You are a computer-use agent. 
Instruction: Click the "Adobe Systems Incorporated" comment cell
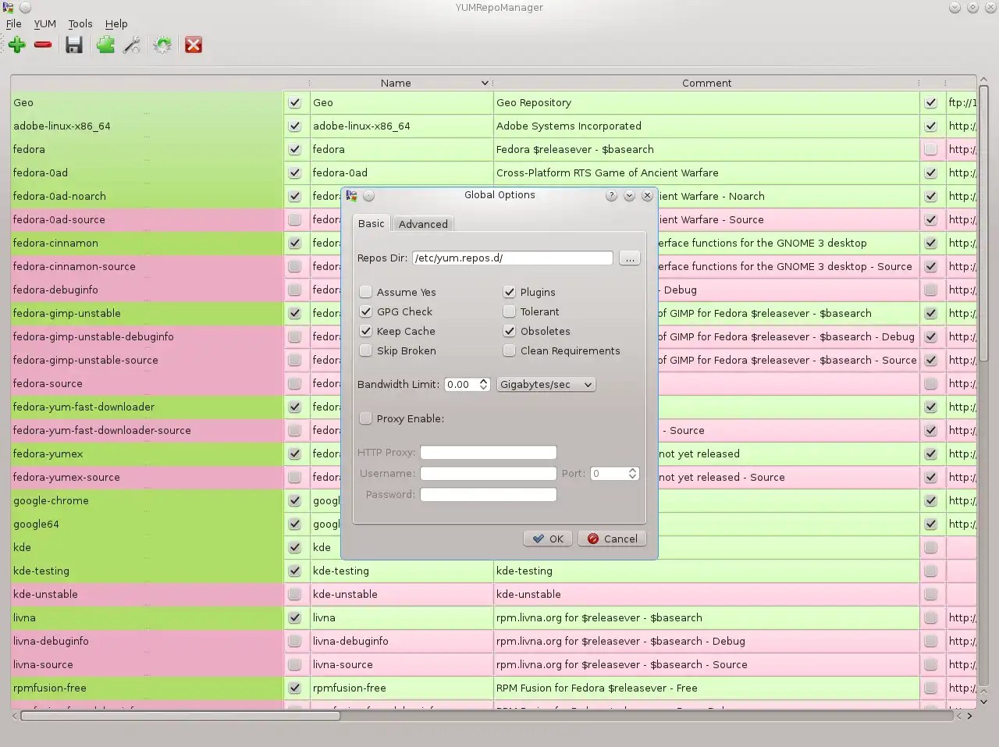pos(706,126)
